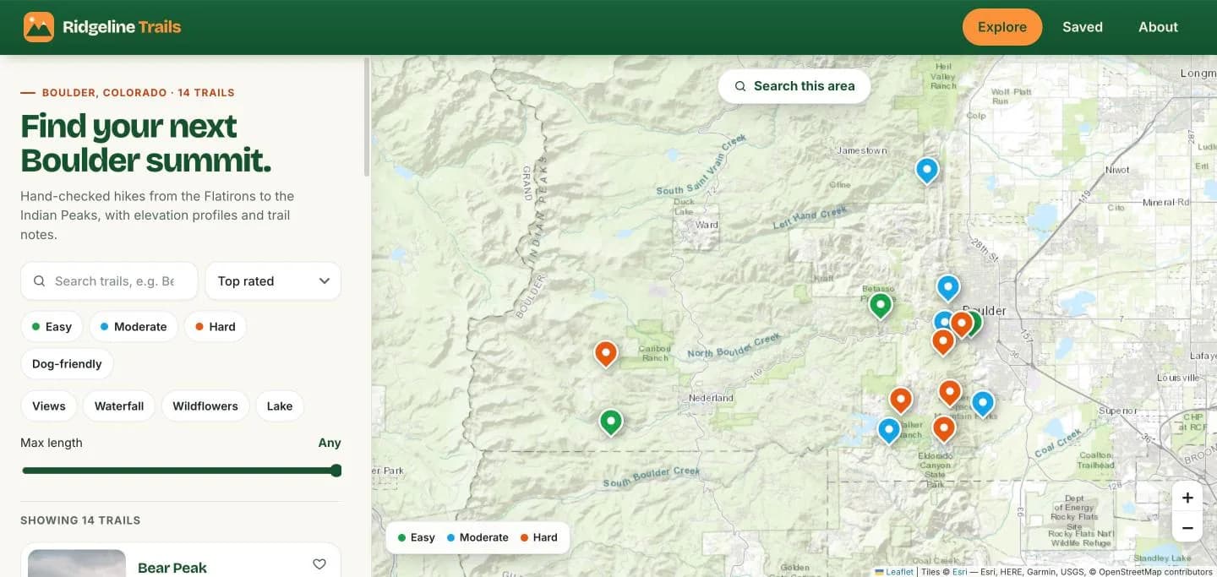This screenshot has height=577, width=1217.
Task: Open the Top rated sort dropdown
Action: click(x=273, y=281)
